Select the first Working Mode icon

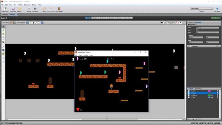[x=27, y=23]
